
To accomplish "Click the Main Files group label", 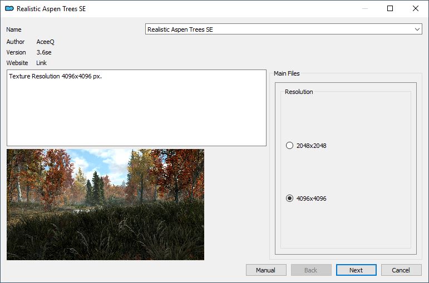I will pos(287,73).
